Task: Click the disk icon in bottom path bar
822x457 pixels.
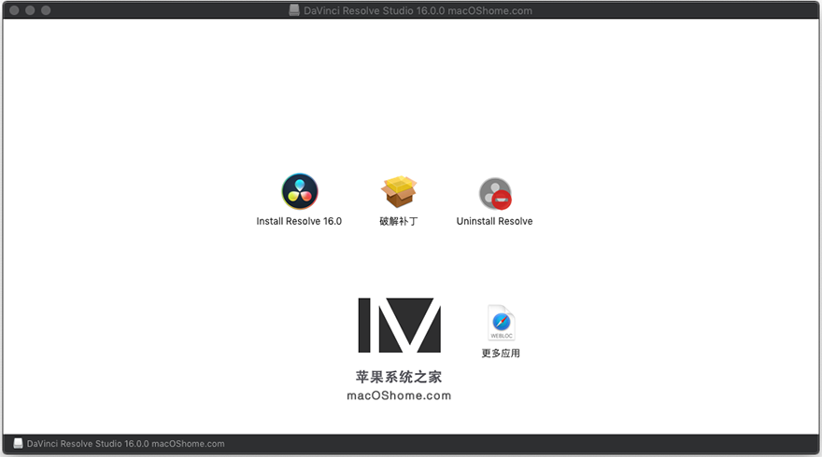Action: 18,443
